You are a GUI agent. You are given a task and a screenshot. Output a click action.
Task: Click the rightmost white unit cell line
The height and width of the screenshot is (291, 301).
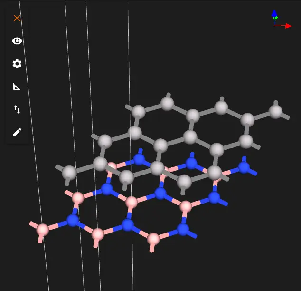130,143
